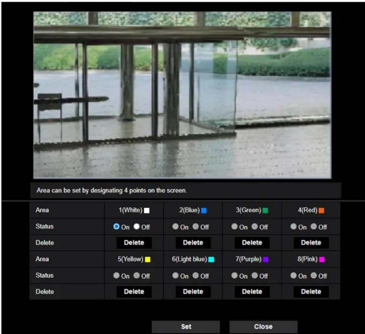
Task: Delete Area 7 Purple
Action: 252,292
